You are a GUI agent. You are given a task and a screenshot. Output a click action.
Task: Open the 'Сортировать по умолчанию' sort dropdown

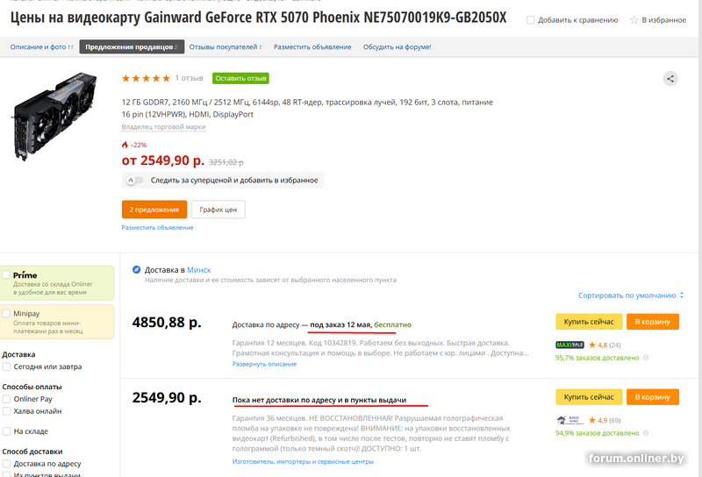631,295
